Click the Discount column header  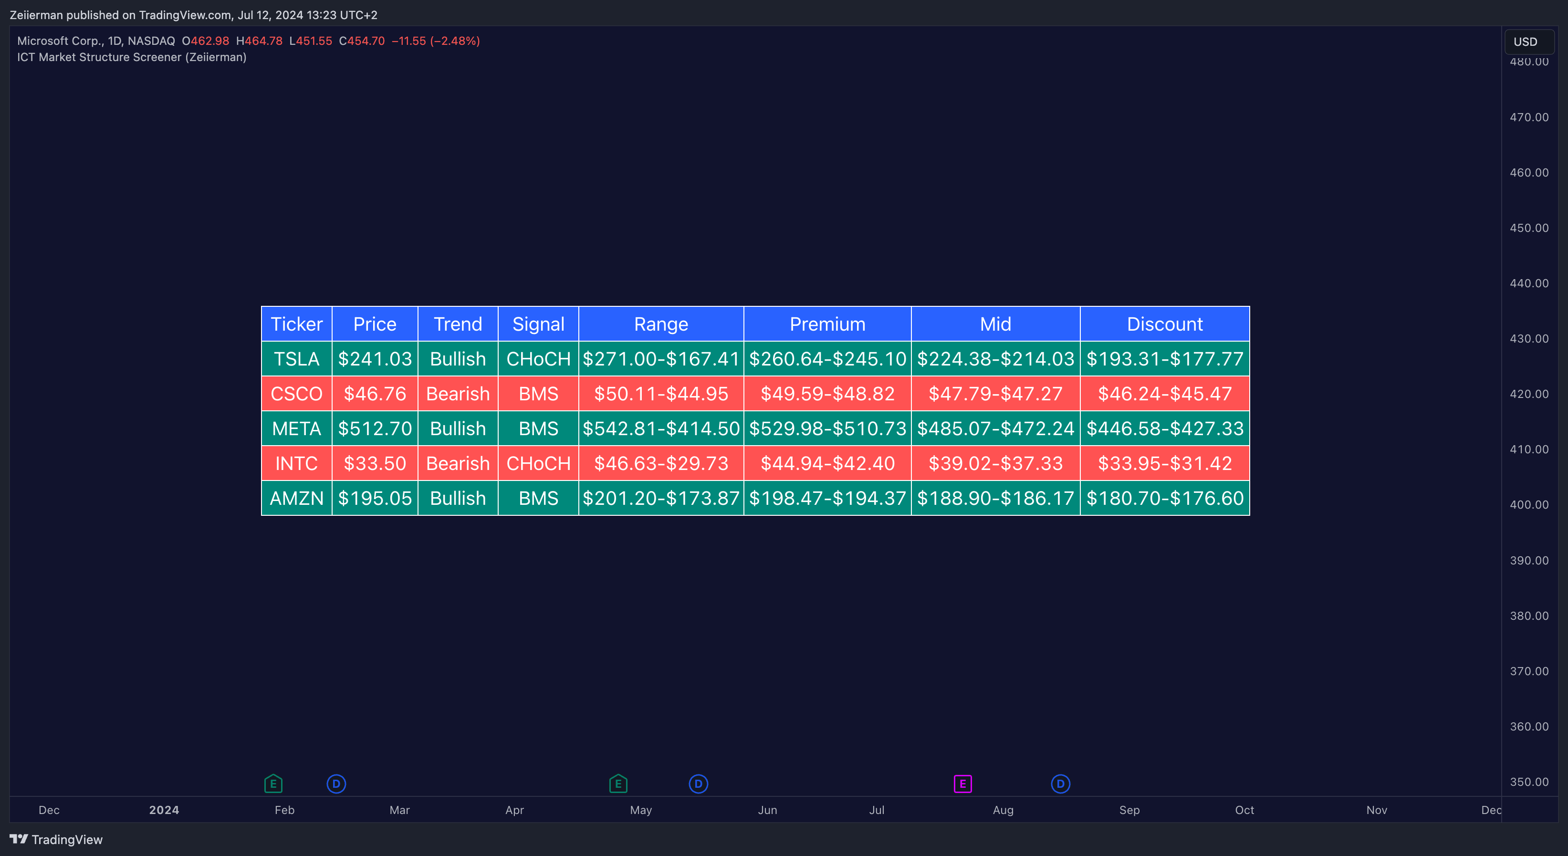pyautogui.click(x=1164, y=324)
